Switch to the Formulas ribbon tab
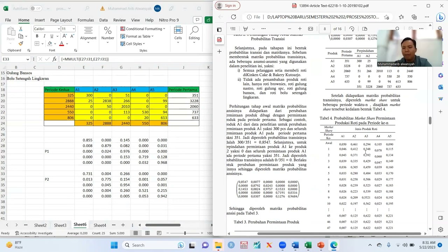 (86, 20)
